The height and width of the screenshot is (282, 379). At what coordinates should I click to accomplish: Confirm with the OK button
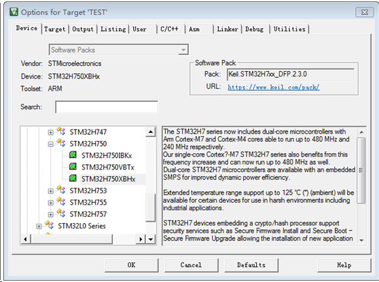point(132,265)
